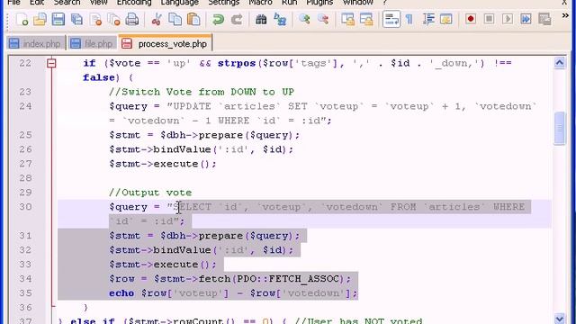This screenshot has width=576, height=324.
Task: Toggle Show All Characters pilcrow icon
Action: [409, 19]
